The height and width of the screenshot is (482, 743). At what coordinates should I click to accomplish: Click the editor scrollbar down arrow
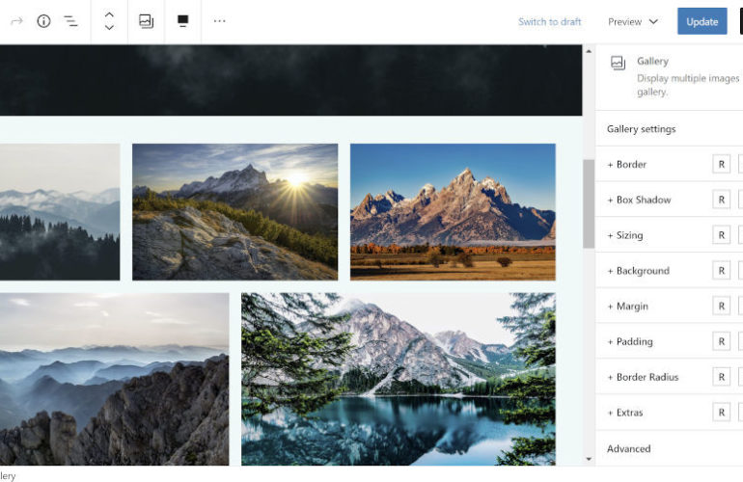pos(589,459)
